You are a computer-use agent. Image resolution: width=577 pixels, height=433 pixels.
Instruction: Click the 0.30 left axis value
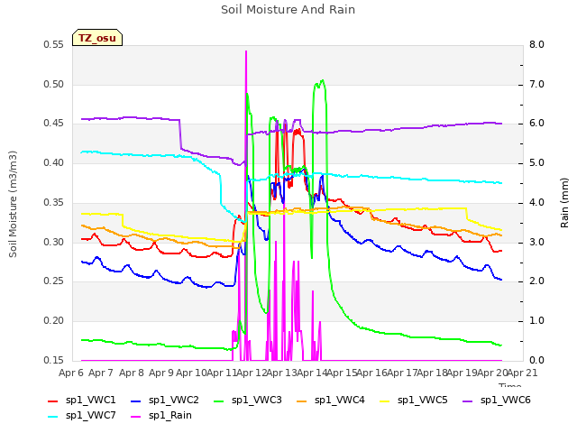(x=53, y=242)
